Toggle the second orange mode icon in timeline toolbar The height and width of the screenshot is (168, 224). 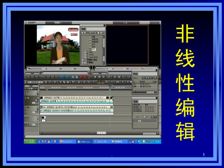click(103, 82)
